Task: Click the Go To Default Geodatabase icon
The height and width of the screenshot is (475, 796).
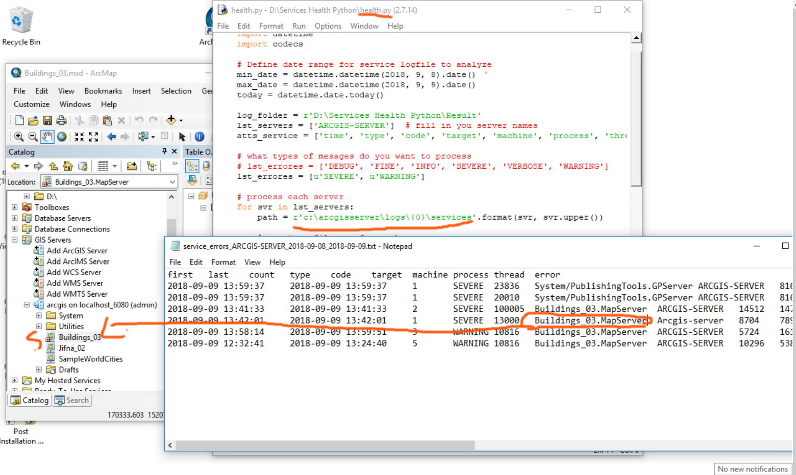Action: tap(83, 166)
